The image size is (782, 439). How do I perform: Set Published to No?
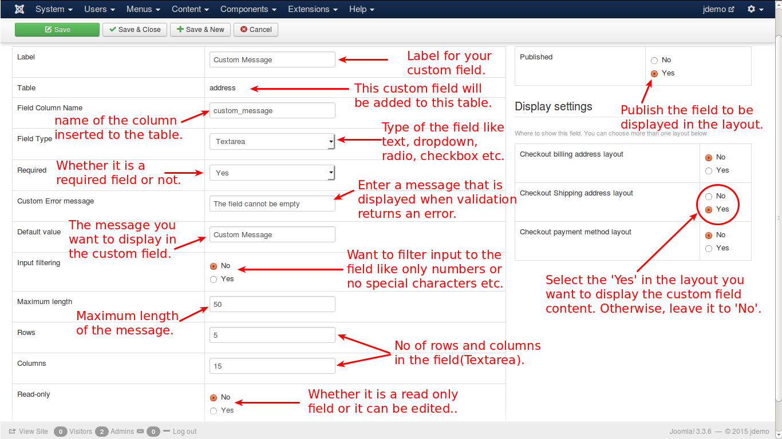tap(654, 60)
